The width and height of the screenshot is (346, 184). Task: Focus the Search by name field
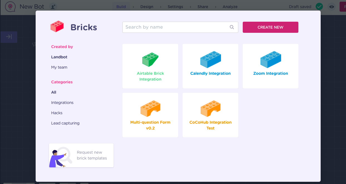(180, 27)
